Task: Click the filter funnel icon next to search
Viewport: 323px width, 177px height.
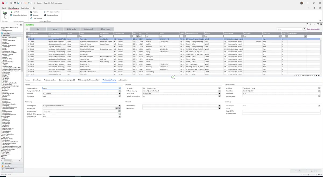Action: click(x=304, y=29)
